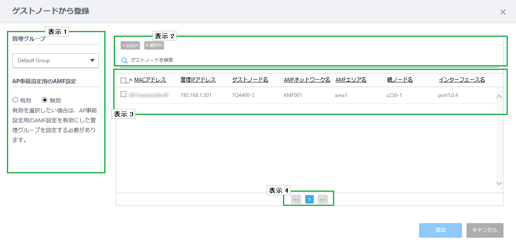Sort by インターフェース名 column
The image size is (516, 248).
[x=462, y=80]
